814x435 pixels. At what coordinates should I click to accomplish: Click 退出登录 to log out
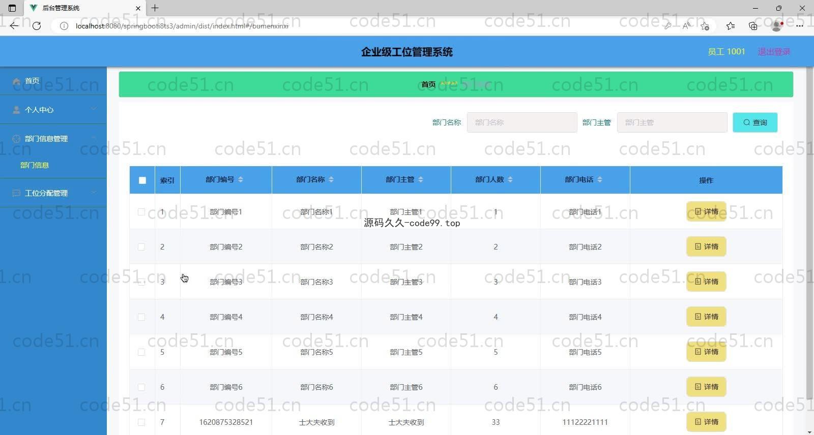pyautogui.click(x=774, y=51)
